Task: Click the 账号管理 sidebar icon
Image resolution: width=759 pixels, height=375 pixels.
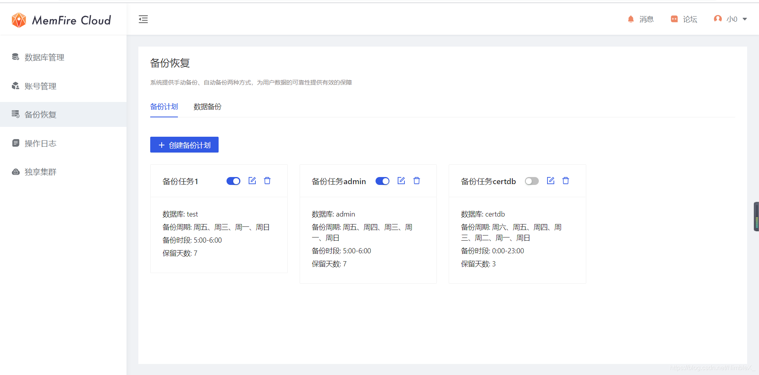Action: (15, 86)
